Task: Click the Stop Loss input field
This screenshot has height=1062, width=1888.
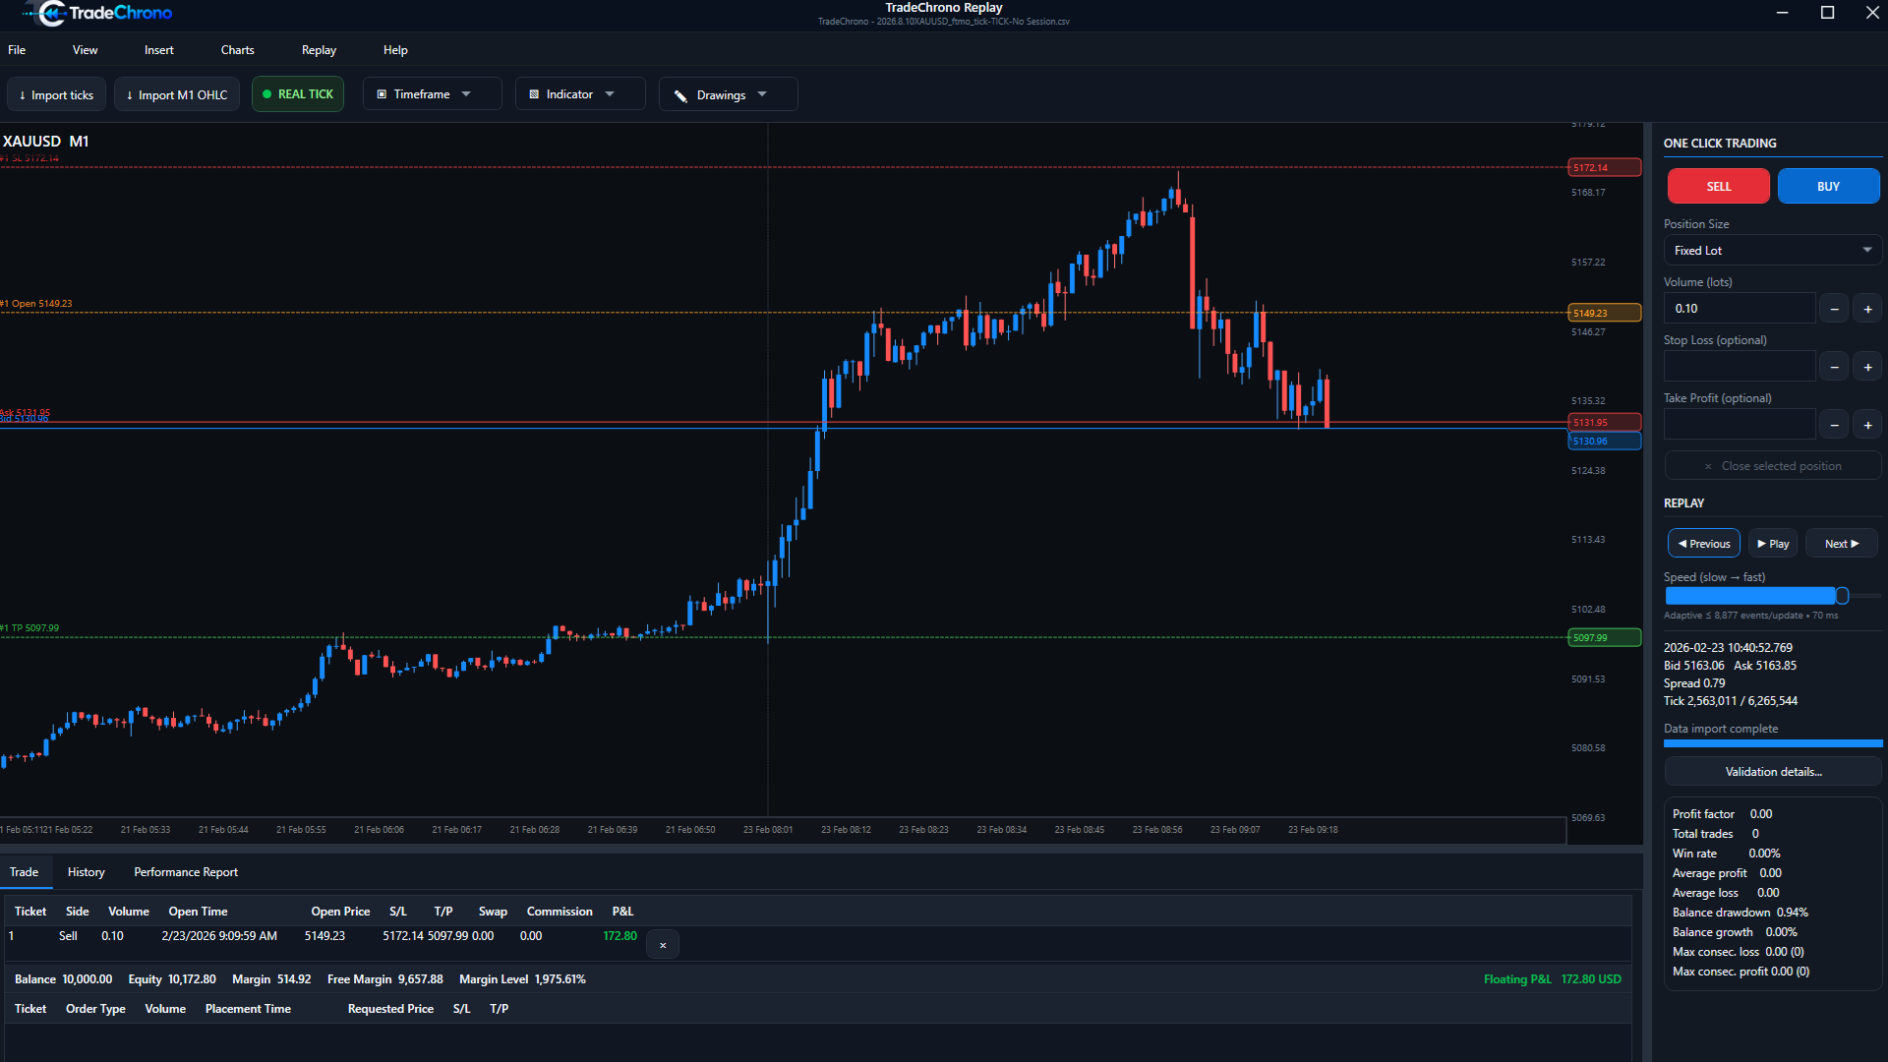Action: (x=1739, y=367)
